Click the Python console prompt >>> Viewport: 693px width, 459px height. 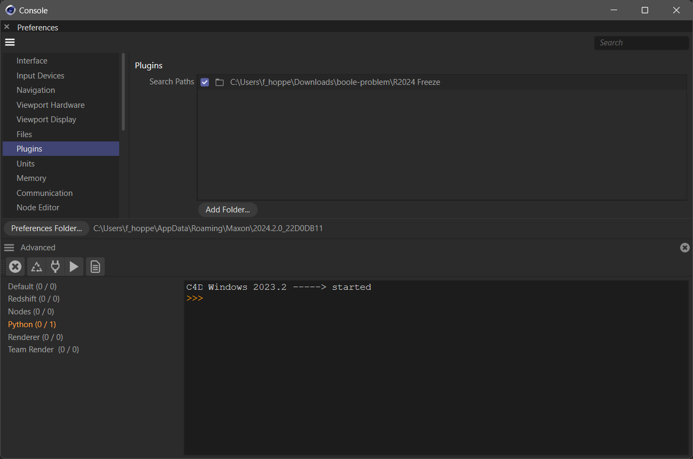[x=194, y=298]
